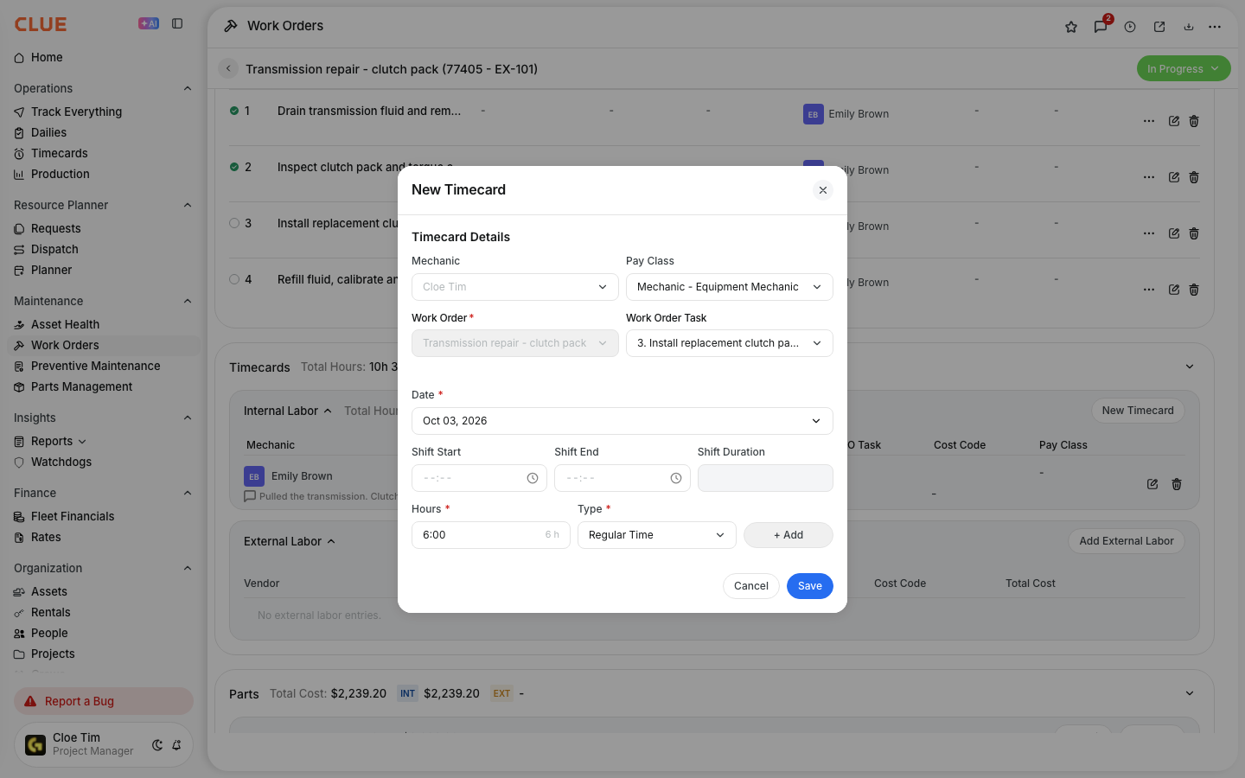Viewport: 1245px width, 778px height.
Task: Collapse the Operations sidebar group
Action: click(188, 88)
